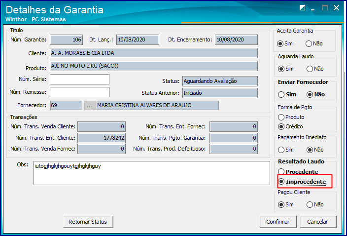Click the Retornar Status button
The height and width of the screenshot is (236, 347).
(x=88, y=222)
